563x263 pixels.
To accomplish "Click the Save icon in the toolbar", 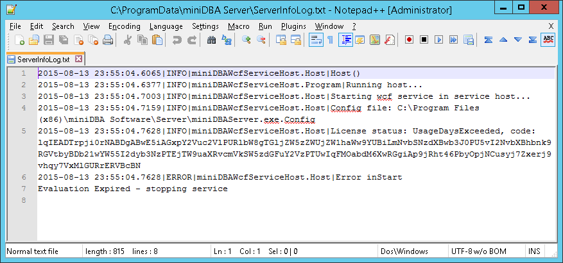I will point(49,40).
